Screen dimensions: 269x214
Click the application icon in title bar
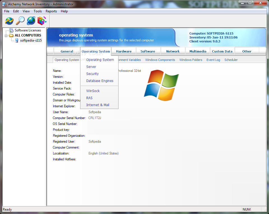4,4
